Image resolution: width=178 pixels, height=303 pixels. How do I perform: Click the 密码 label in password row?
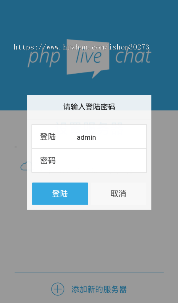tap(48, 160)
